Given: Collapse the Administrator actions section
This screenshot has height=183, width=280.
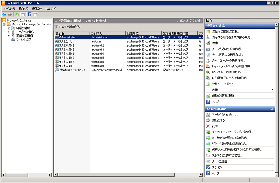Looking at the screenshot, I should (272, 109).
